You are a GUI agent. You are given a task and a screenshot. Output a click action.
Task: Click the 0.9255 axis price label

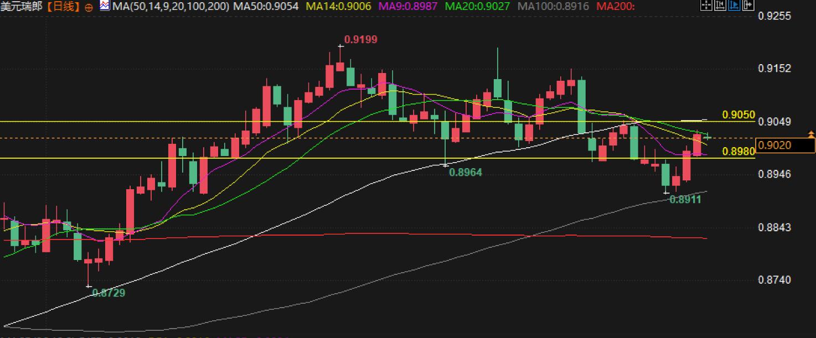(774, 16)
